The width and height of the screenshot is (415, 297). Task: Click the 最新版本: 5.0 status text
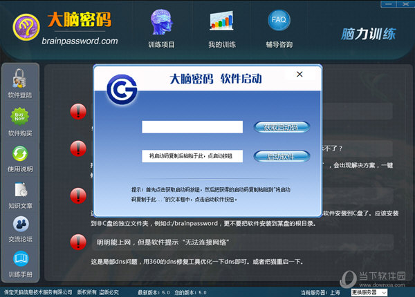(154, 292)
